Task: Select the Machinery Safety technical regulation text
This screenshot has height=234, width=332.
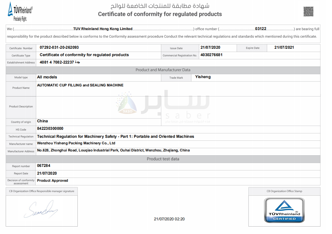Action: 116,137
